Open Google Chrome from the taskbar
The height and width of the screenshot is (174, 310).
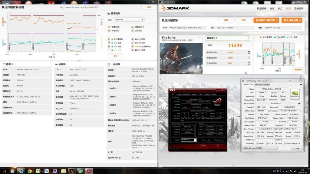[x=30, y=171]
